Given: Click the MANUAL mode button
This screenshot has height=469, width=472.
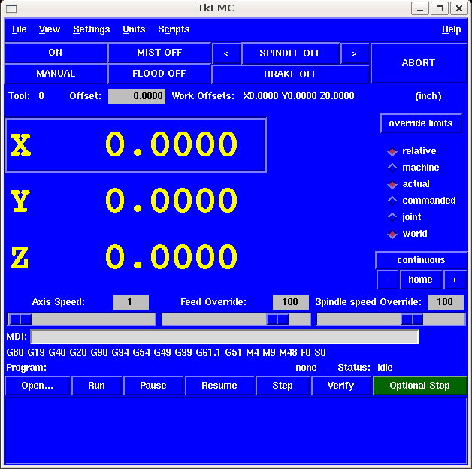Looking at the screenshot, I should coord(56,74).
